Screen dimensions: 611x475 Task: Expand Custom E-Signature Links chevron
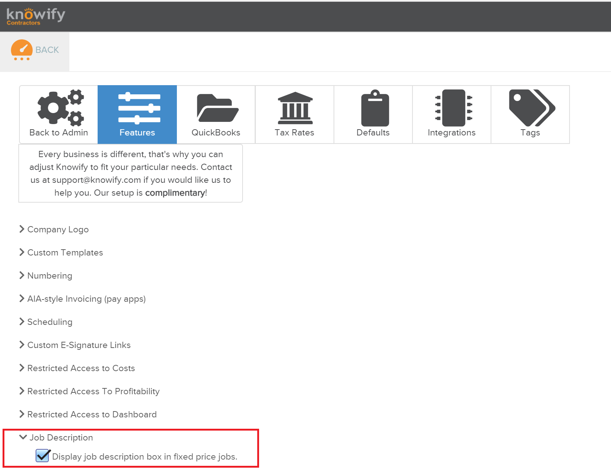coord(22,345)
